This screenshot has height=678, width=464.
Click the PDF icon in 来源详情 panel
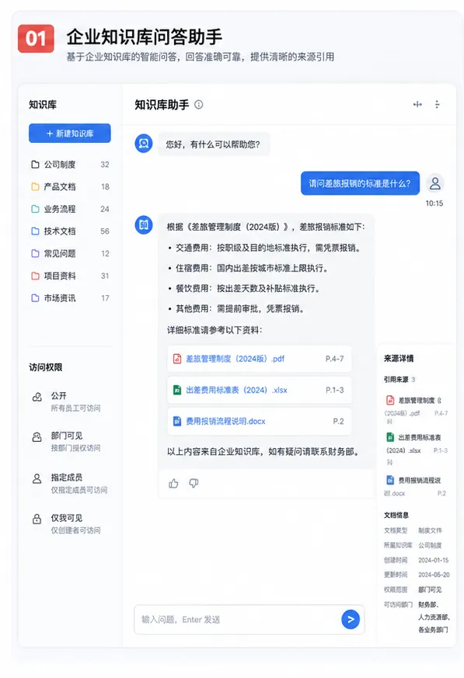pos(390,400)
